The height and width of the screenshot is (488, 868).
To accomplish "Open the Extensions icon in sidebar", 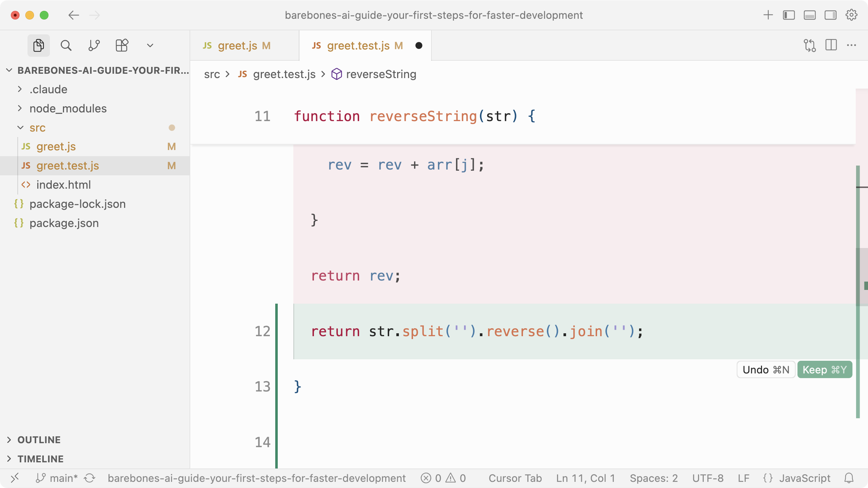I will pos(122,46).
